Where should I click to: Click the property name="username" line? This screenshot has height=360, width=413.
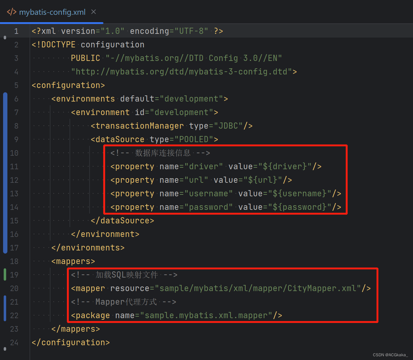(226, 194)
